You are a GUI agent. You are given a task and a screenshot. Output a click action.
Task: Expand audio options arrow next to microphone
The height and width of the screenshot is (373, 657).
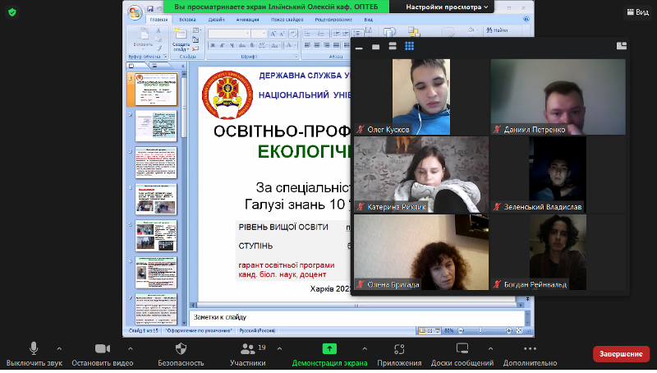pyautogui.click(x=58, y=348)
